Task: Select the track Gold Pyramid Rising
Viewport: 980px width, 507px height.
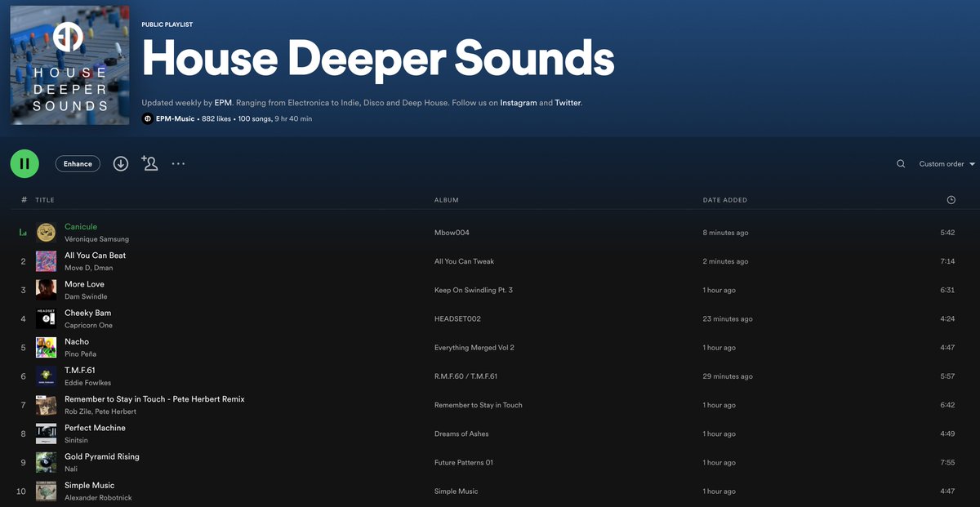Action: click(x=102, y=456)
